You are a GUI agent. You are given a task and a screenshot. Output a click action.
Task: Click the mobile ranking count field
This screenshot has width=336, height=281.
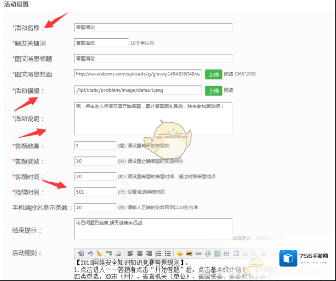[95, 207]
